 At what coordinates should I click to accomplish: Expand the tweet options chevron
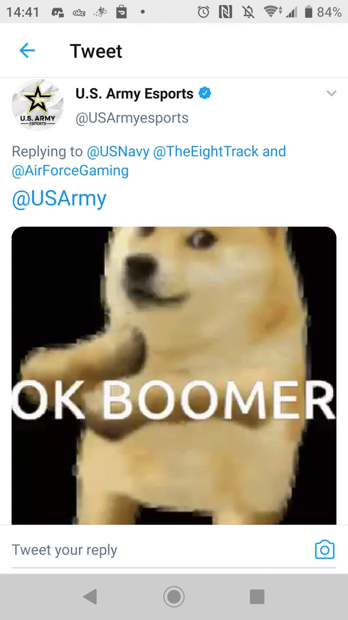(331, 93)
